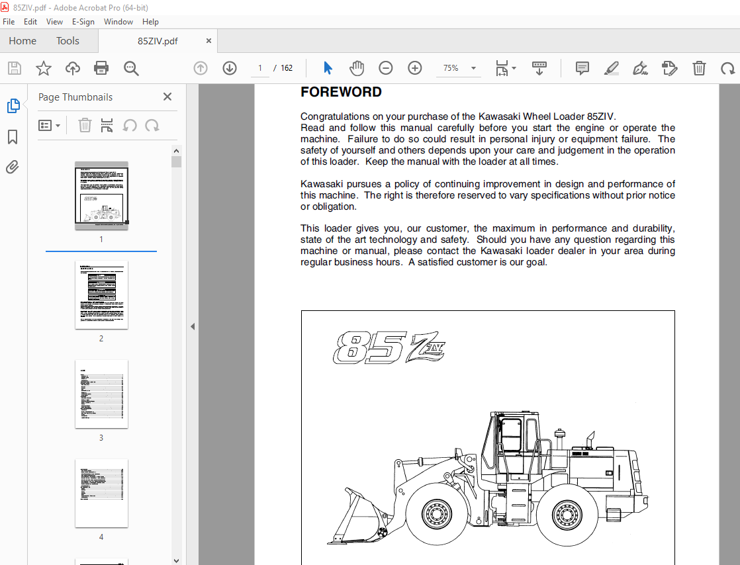Viewport: 740px width, 565px height.
Task: Activate the Hand pan tool
Action: (357, 68)
